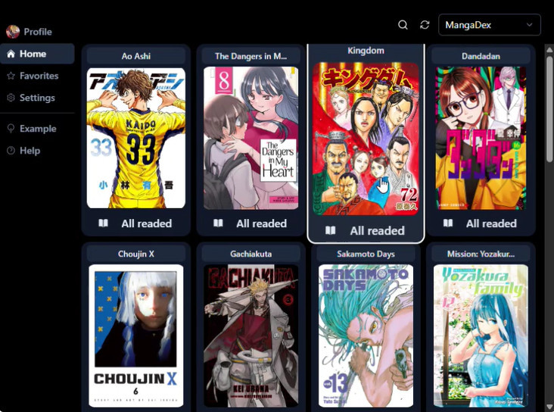Click All readed under Ao Ashi
This screenshot has height=412, width=554.
click(147, 223)
